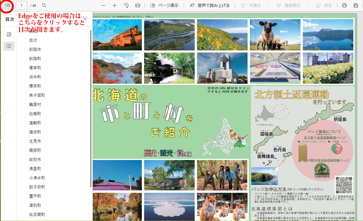Open the 釧路町 outline entry
The height and width of the screenshot is (221, 363).
tap(35, 59)
